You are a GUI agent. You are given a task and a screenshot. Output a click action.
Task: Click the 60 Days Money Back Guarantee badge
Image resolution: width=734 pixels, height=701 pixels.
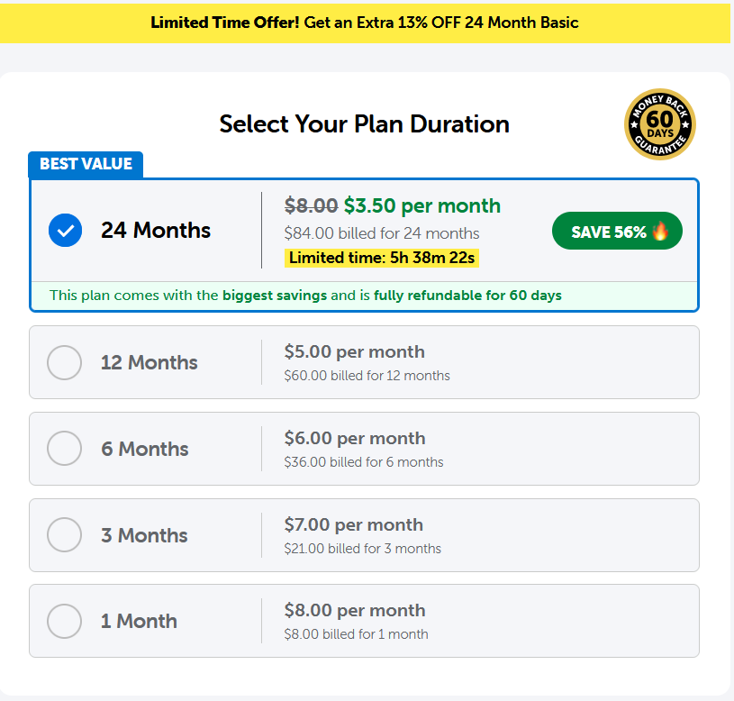coord(660,124)
